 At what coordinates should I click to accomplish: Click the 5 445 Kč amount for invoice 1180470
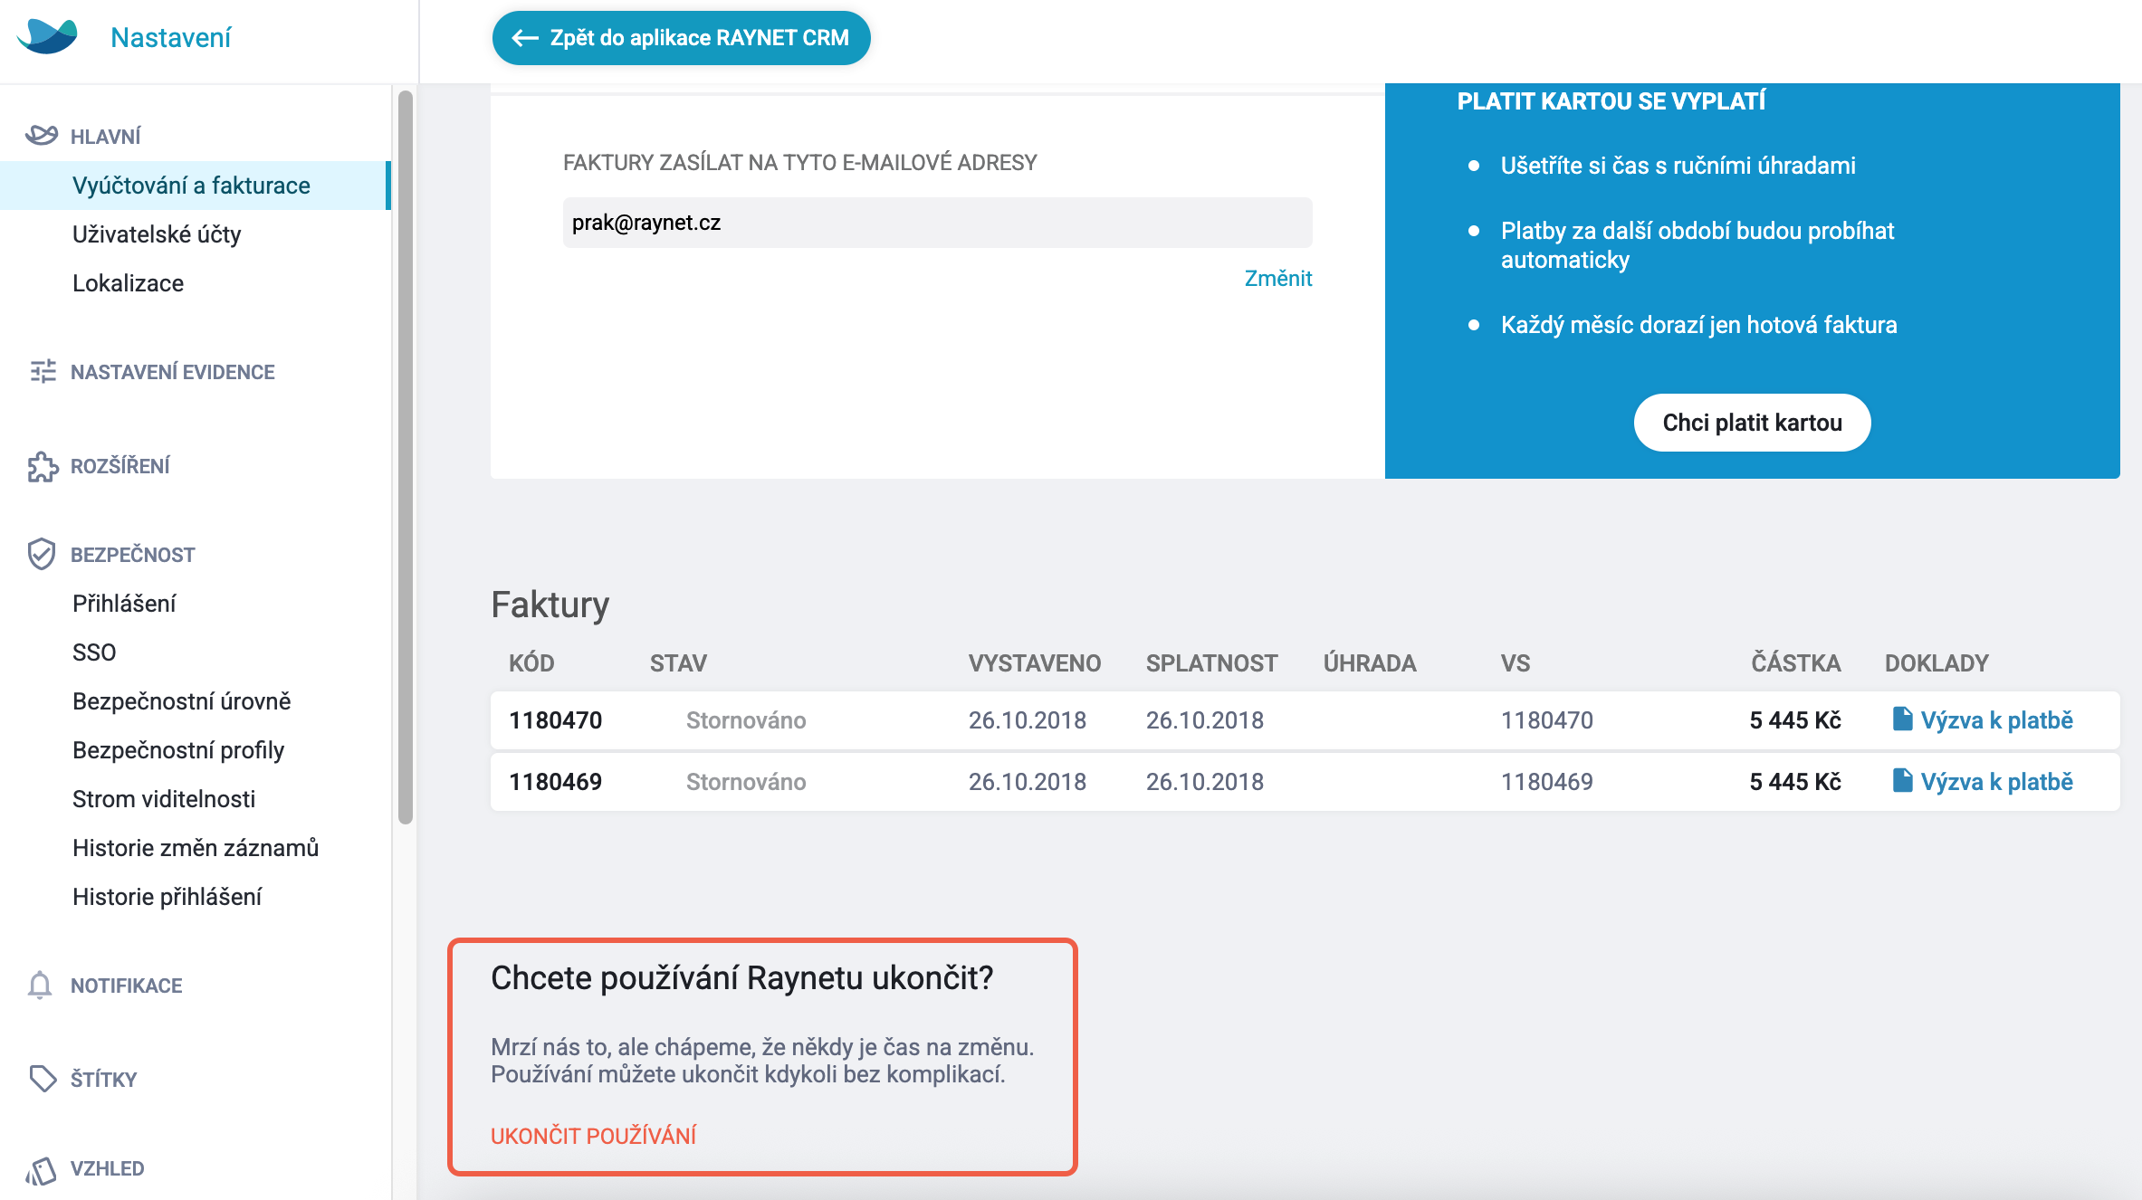click(1795, 720)
